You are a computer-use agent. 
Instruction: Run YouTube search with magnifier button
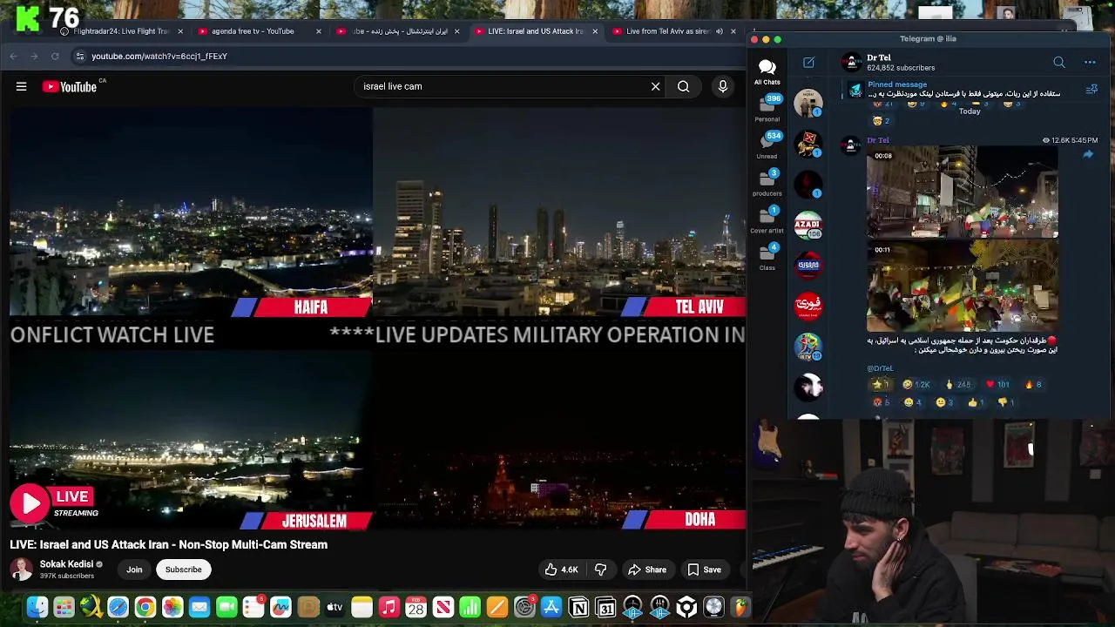(684, 86)
